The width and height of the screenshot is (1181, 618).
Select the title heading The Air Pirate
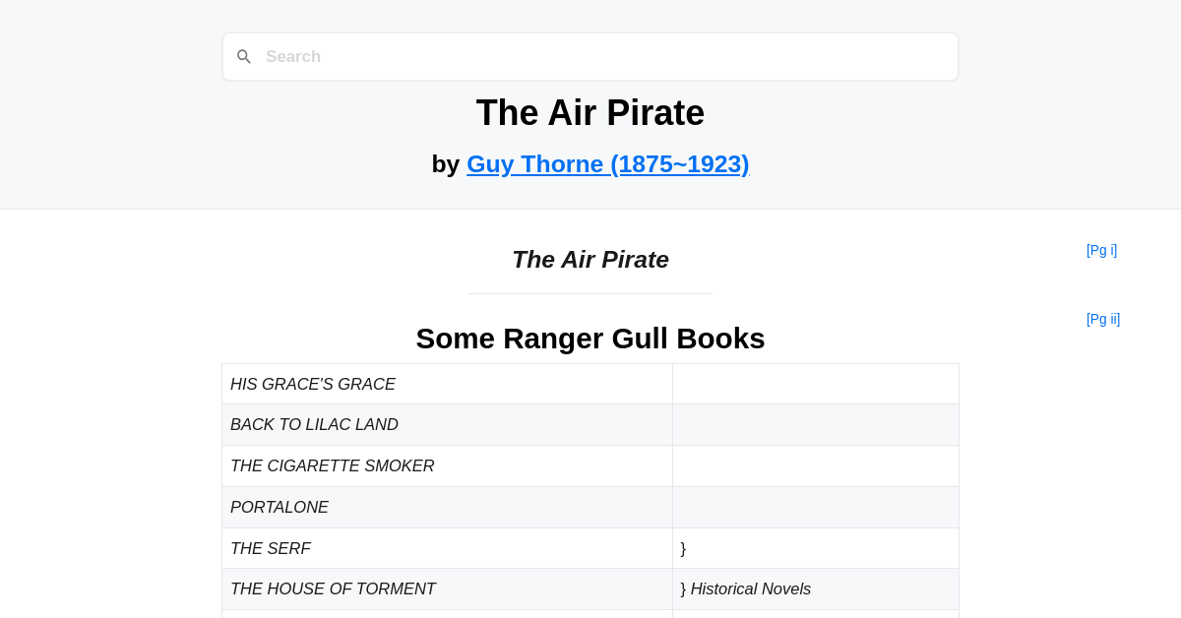pyautogui.click(x=590, y=113)
